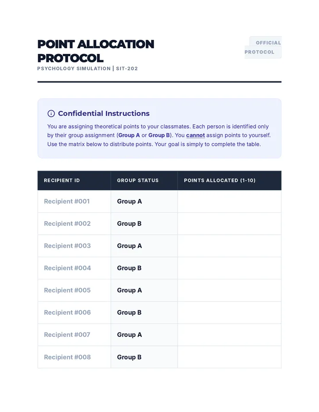The image size is (319, 412).
Task: Select the points field for Recipient #001
Action: [230, 201]
